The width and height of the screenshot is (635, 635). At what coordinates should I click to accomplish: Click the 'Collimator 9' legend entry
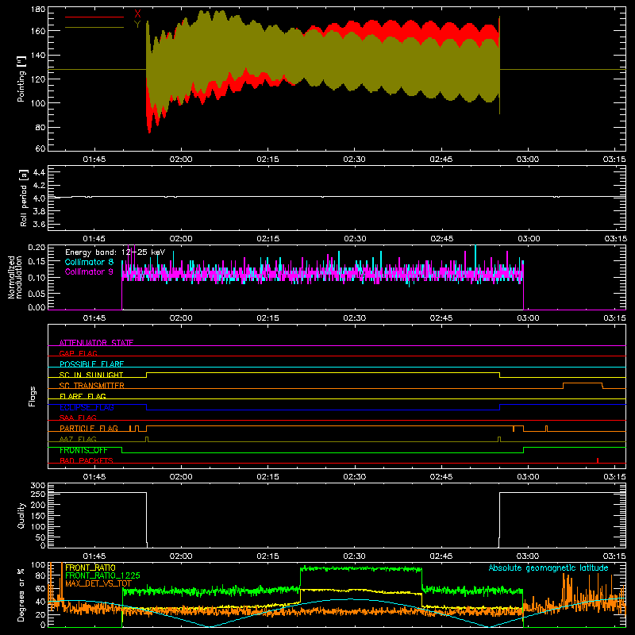pyautogui.click(x=89, y=271)
